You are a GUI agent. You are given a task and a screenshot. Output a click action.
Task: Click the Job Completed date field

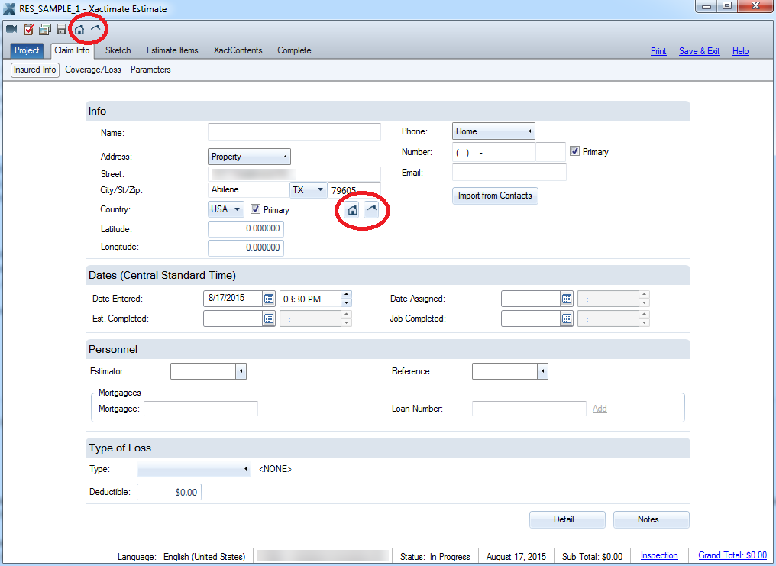coord(531,319)
